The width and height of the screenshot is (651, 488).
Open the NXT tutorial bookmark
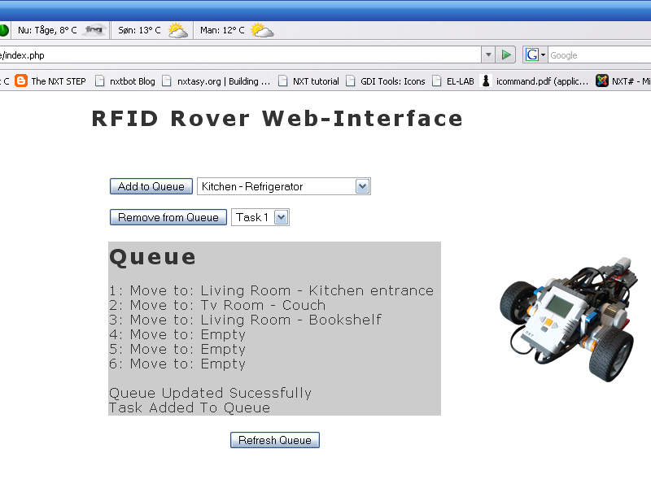[x=308, y=81]
